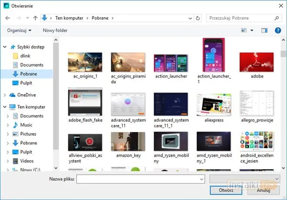Collapse the Szybki dostęp section

click(4, 47)
